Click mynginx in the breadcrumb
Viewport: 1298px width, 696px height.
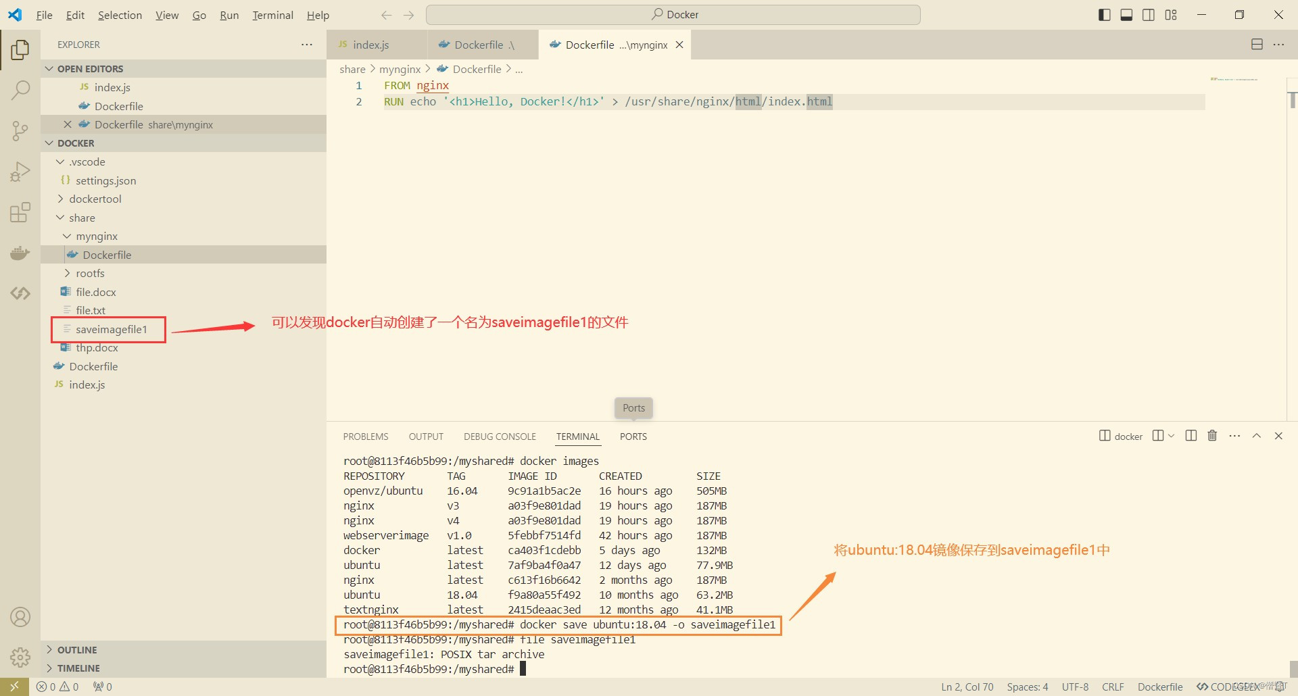[400, 69]
